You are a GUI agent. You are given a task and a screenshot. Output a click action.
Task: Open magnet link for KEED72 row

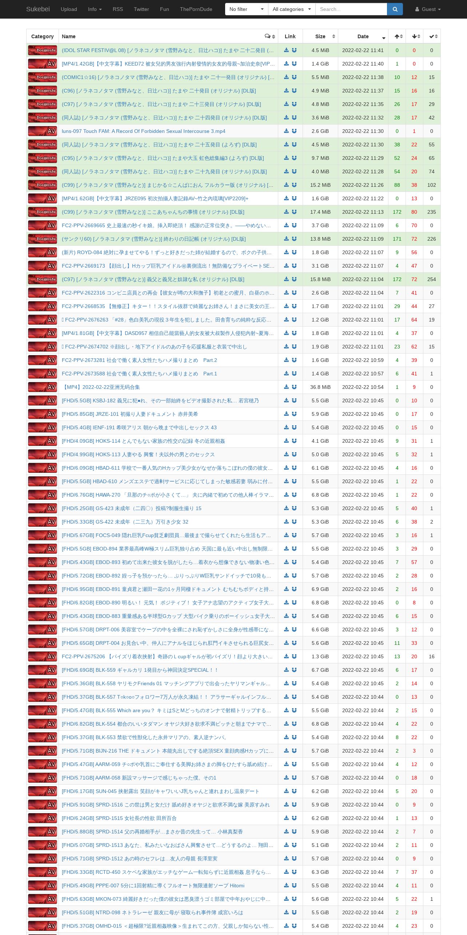(x=294, y=64)
